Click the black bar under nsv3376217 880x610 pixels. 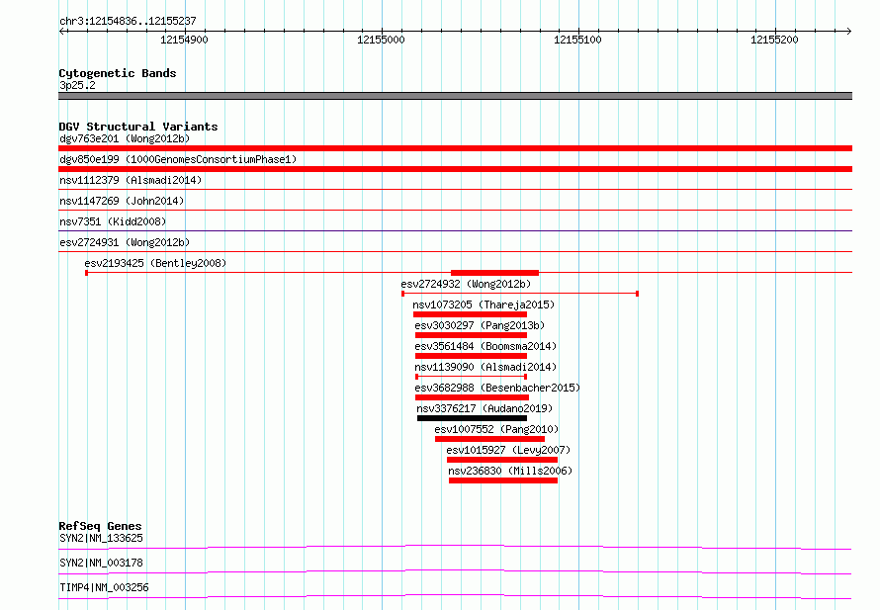[472, 418]
